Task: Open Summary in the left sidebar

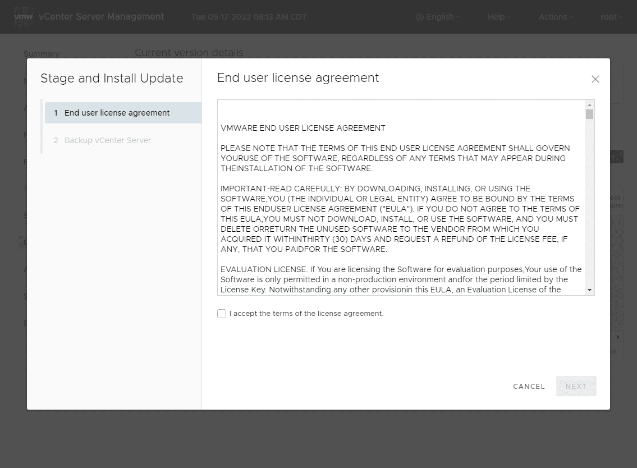Action: click(42, 54)
